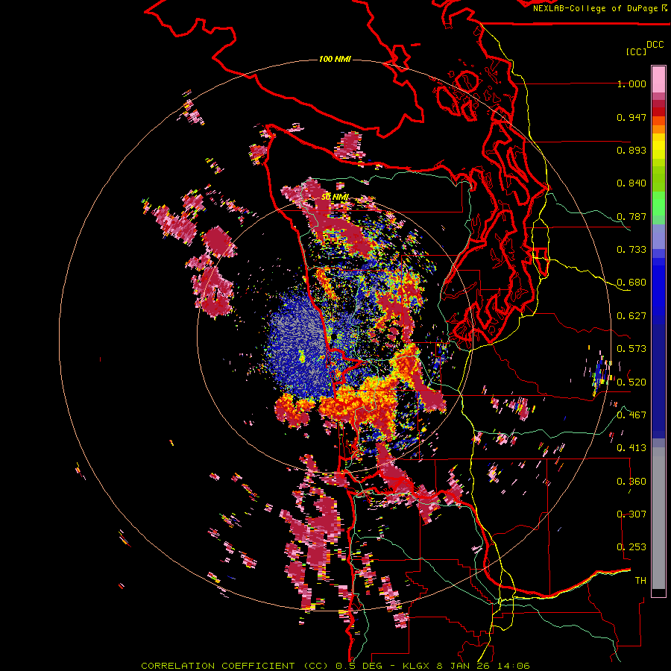The image size is (671, 671).
Task: Select the 0.627 scale value
Action: point(631,316)
